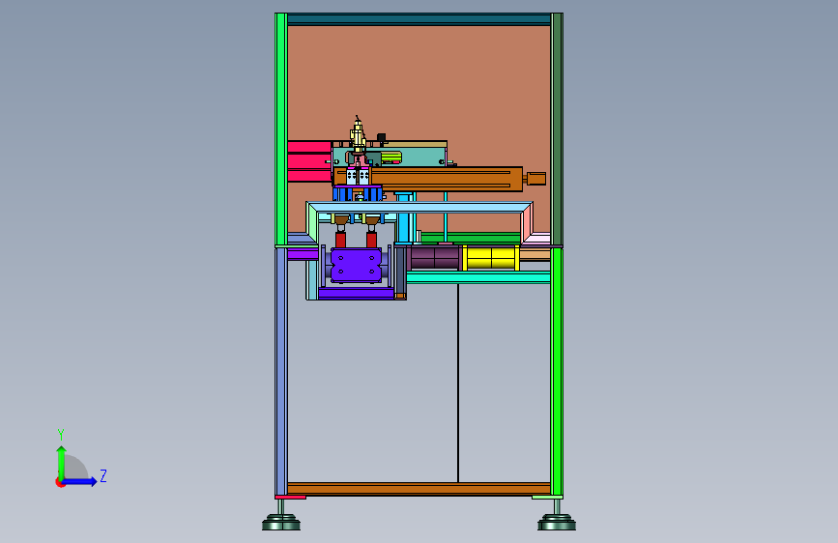Select the pink-red block at the left
The width and height of the screenshot is (838, 543).
[309, 161]
